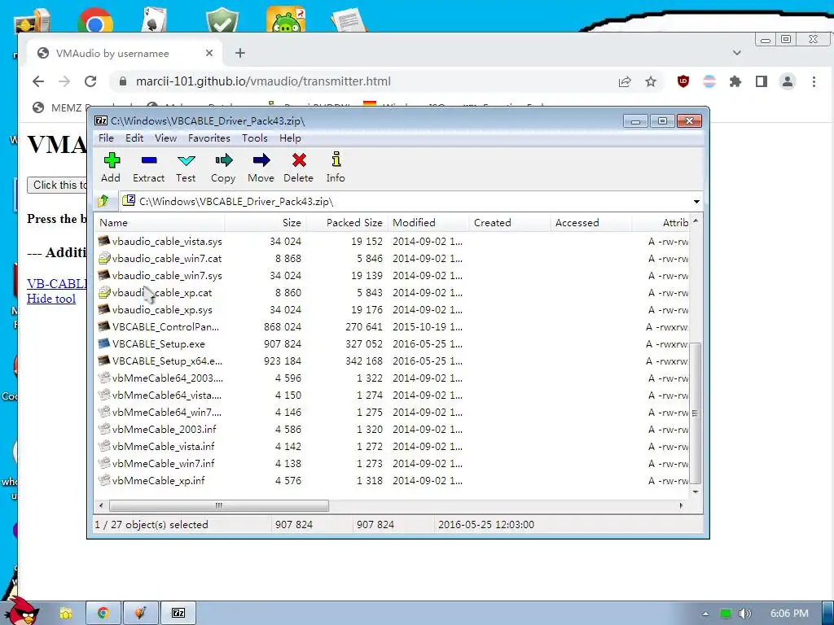Select the vbaudio_cable_win7.sys file

[167, 275]
